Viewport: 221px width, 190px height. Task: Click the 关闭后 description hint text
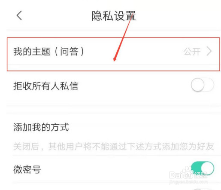tap(114, 147)
